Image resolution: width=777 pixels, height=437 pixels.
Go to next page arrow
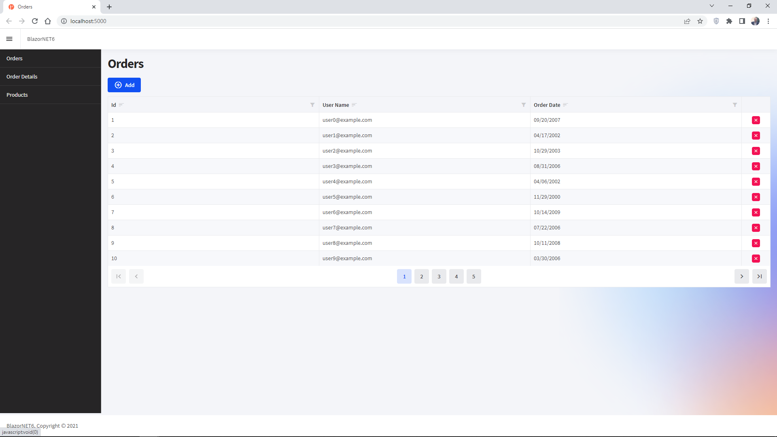pos(741,276)
